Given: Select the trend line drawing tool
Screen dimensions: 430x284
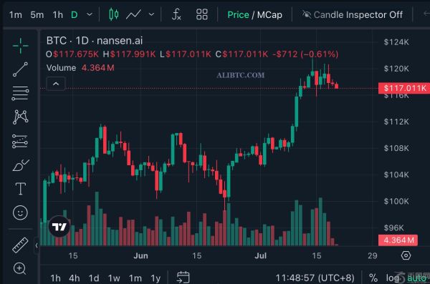Looking at the screenshot, I should [x=20, y=69].
